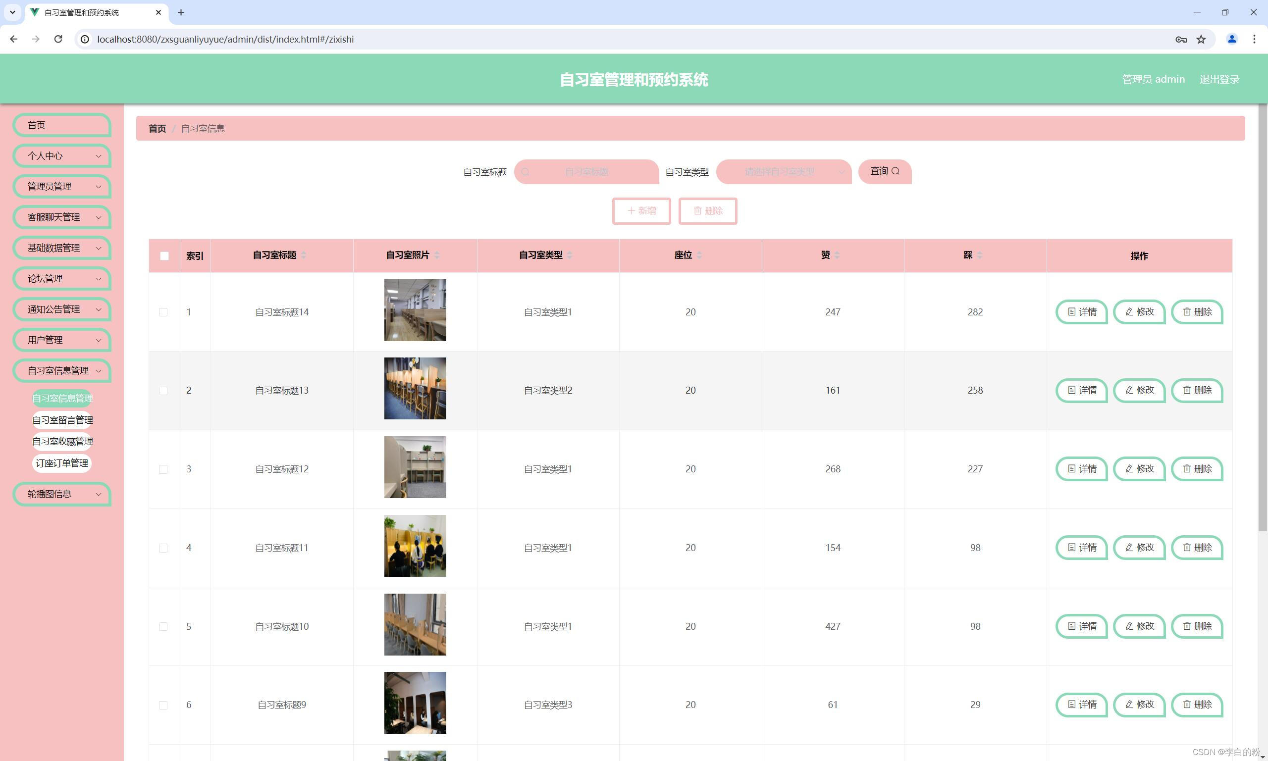Image resolution: width=1268 pixels, height=761 pixels.
Task: Check the checkbox for row 1
Action: 163,312
